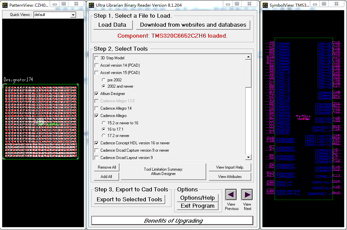Click the DDRRESET_N pin label in SymbolView
The height and width of the screenshot is (230, 347).
(320, 194)
